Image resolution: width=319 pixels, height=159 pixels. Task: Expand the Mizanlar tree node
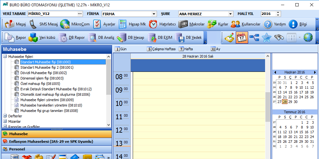click(x=5, y=121)
